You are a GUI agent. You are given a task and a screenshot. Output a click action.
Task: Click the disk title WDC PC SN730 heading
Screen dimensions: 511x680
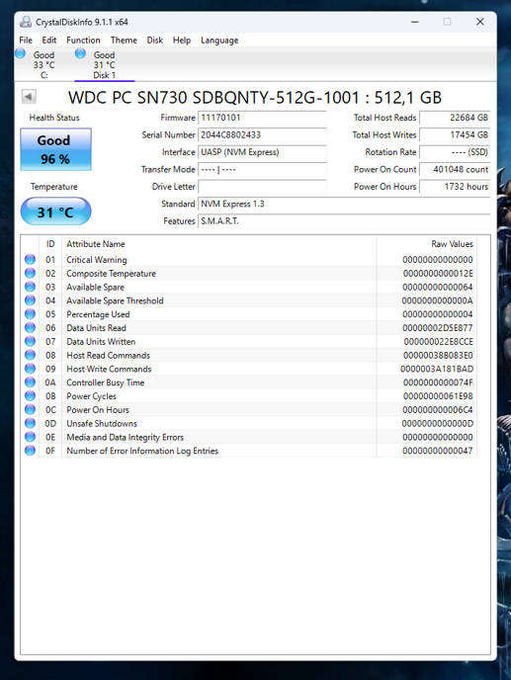click(255, 97)
